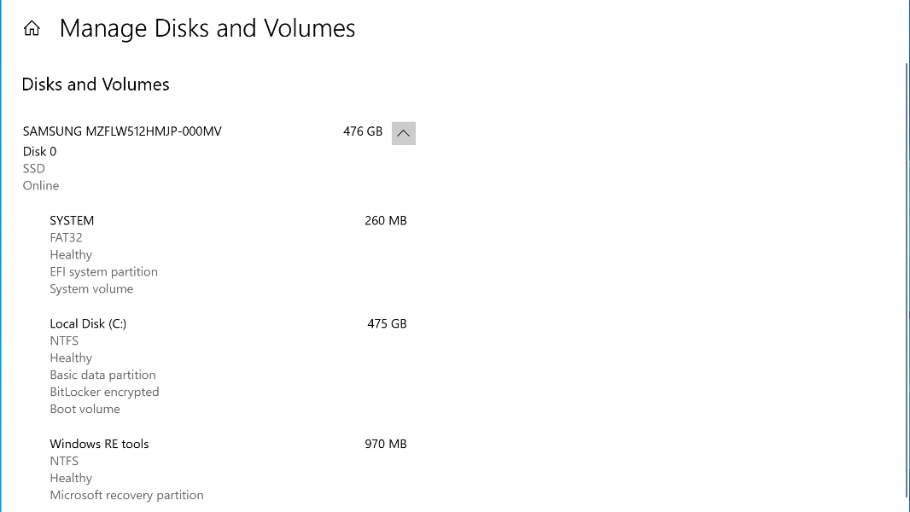Click the Microsoft recovery partition label
910x512 pixels.
click(126, 495)
